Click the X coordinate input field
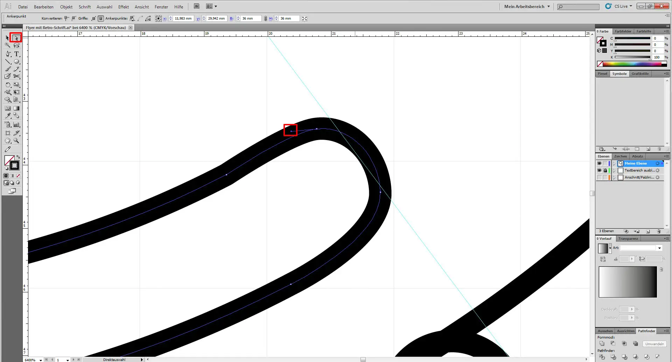This screenshot has width=672, height=362. pos(183,19)
